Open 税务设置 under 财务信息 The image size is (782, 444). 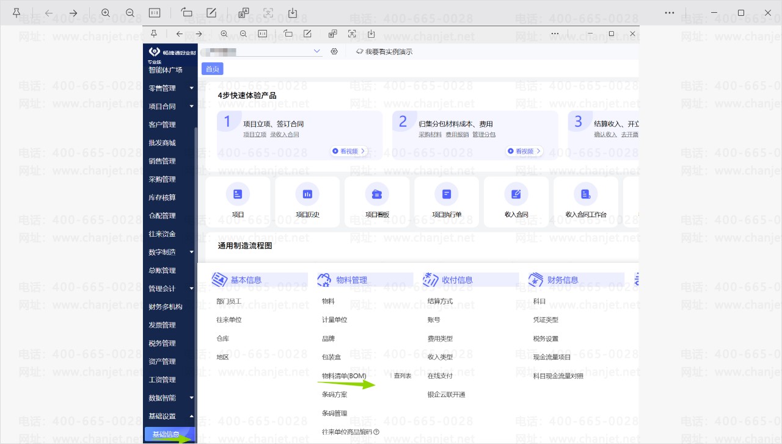pyautogui.click(x=546, y=338)
